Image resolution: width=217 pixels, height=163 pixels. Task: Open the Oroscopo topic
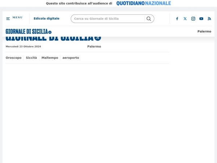coord(14,58)
